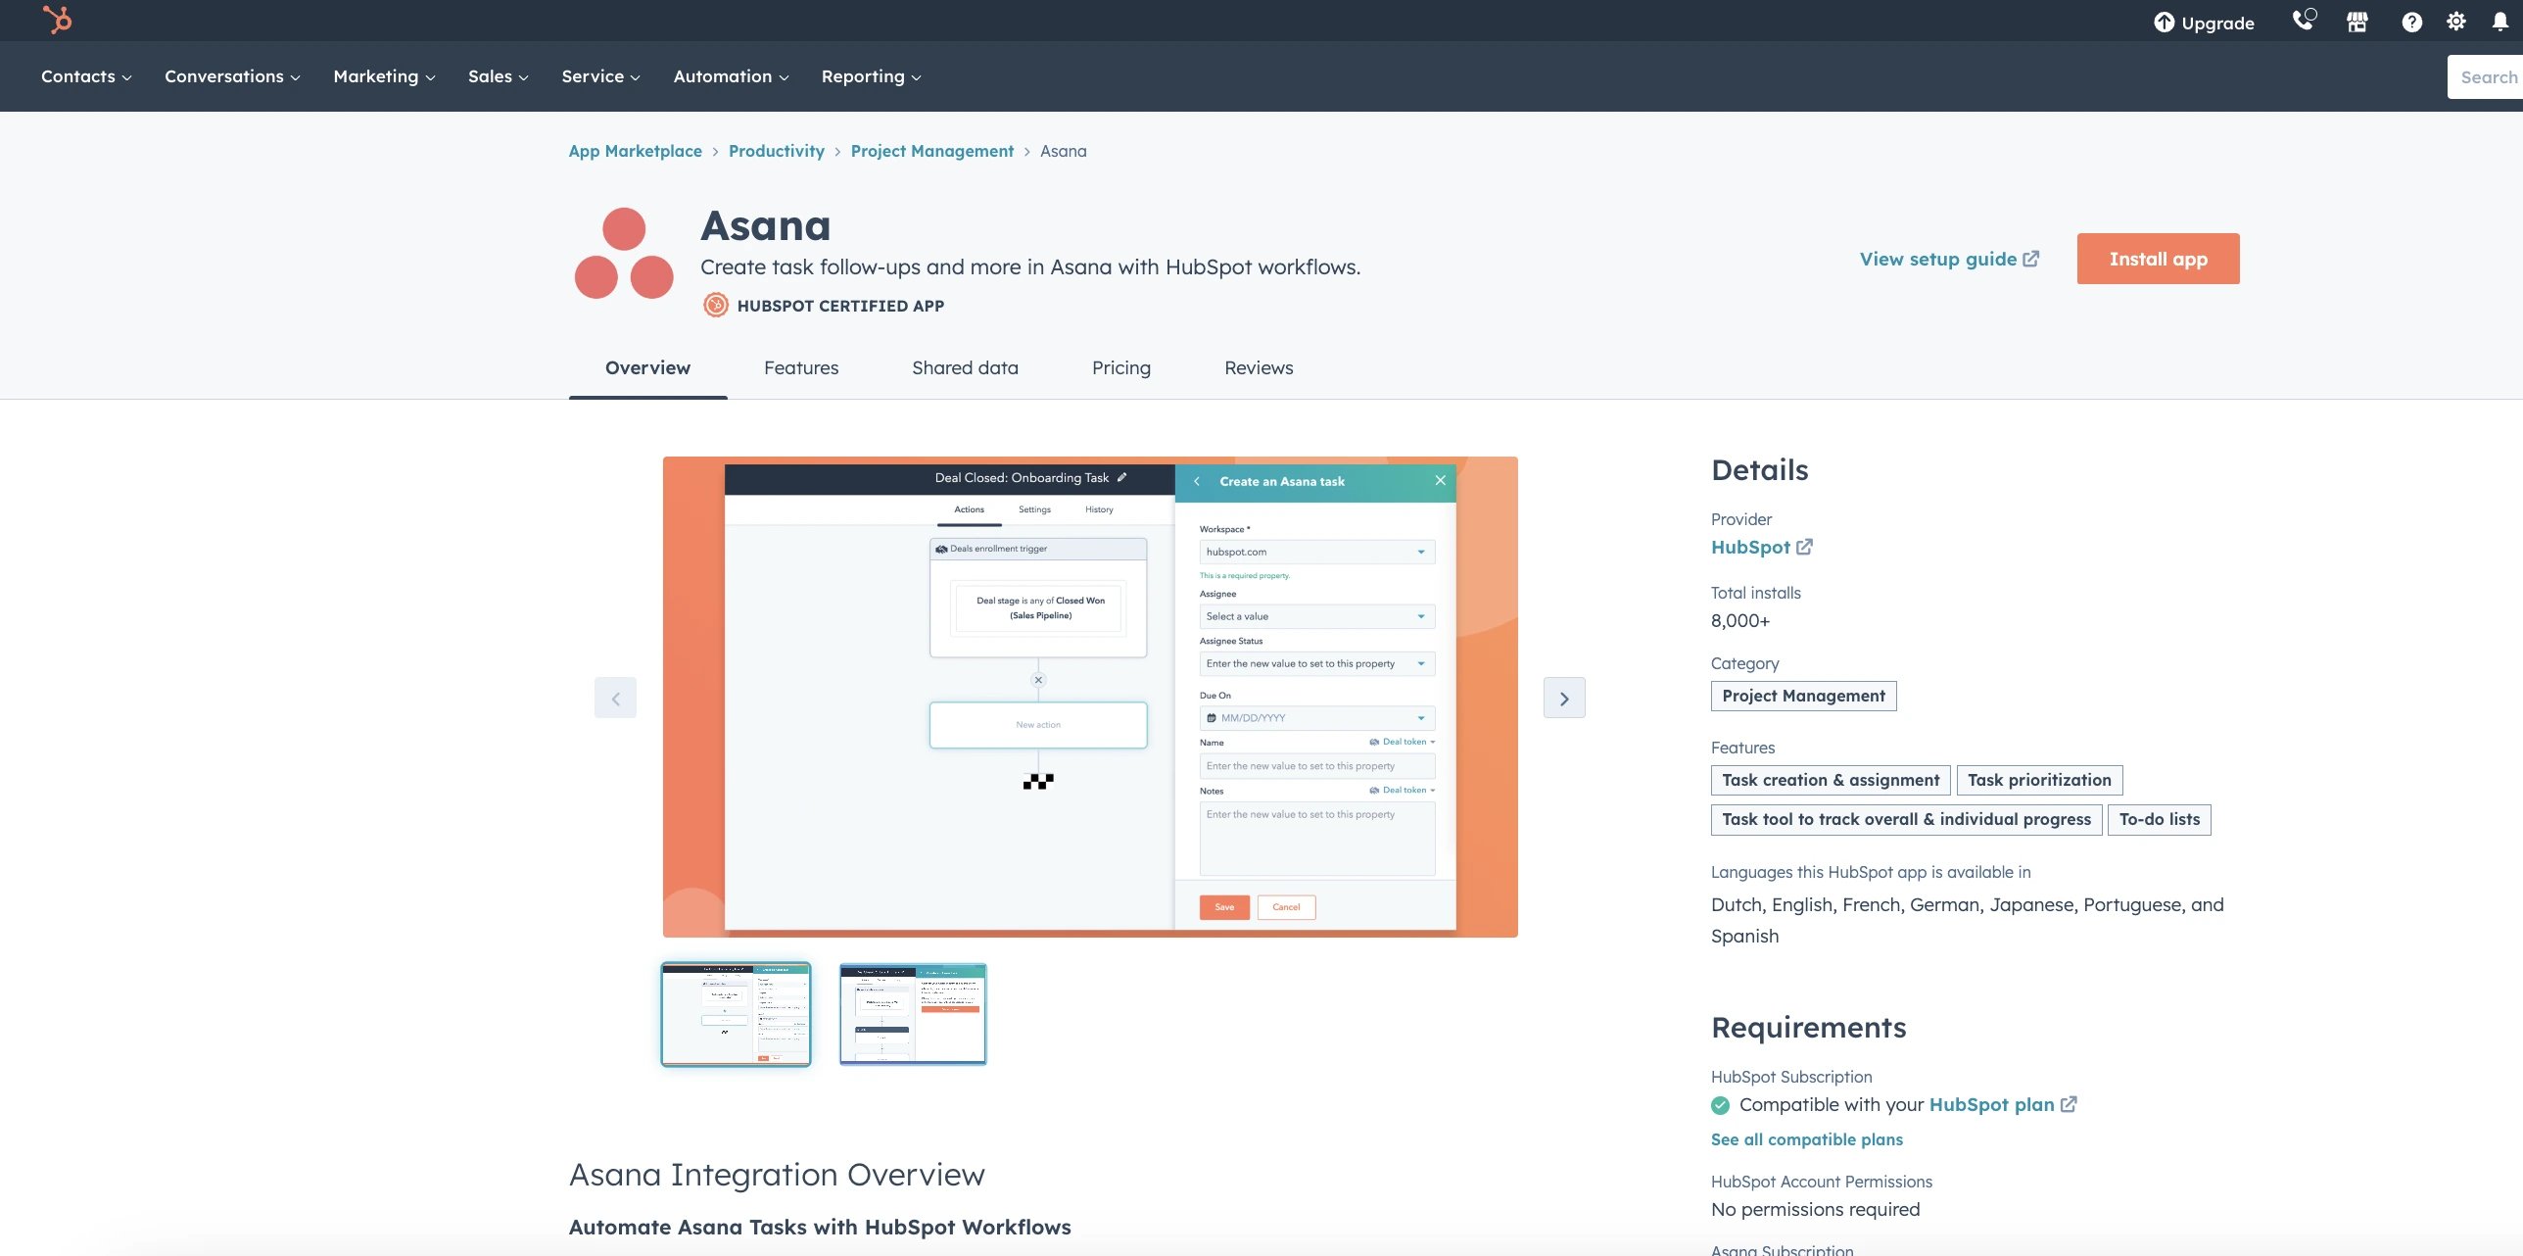
Task: Click the help question mark icon
Action: click(2411, 22)
